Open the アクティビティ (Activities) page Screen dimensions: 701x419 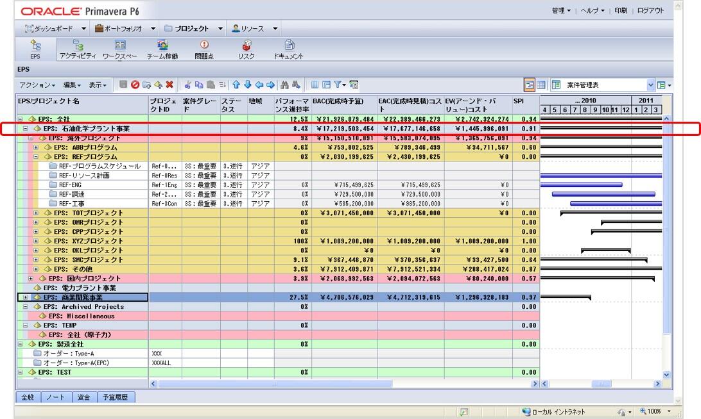(78, 49)
